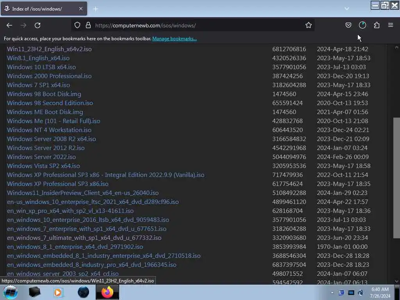Viewport: 400px width, 300px height.
Task: Download Windows 7 SP1 x64.iso
Action: 38,85
